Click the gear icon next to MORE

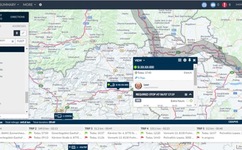(40, 5)
